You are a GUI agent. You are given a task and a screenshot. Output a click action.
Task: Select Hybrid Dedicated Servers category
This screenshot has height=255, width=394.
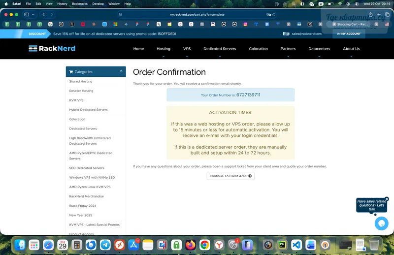(89, 110)
